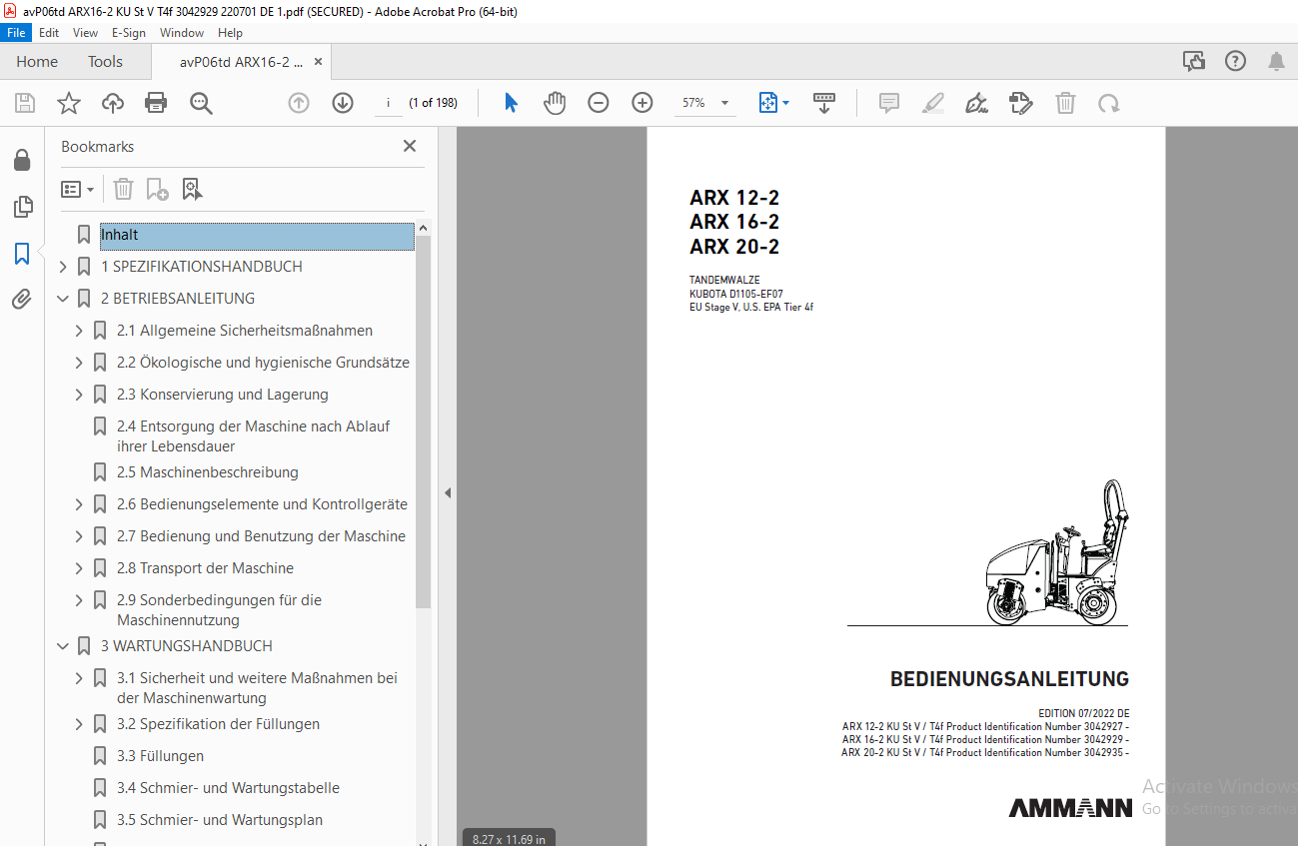This screenshot has width=1298, height=846.
Task: Open 2.4 Entsorgung der Maschine bookmark
Action: (253, 436)
